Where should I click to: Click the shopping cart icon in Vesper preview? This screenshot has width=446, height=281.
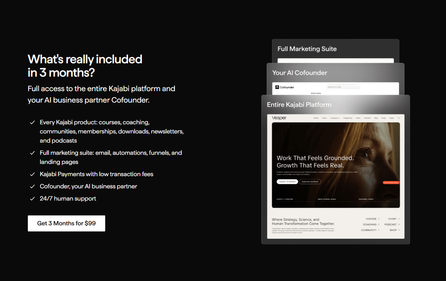point(399,118)
